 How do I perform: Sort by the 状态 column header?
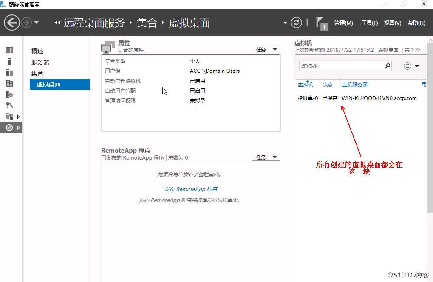tap(328, 84)
